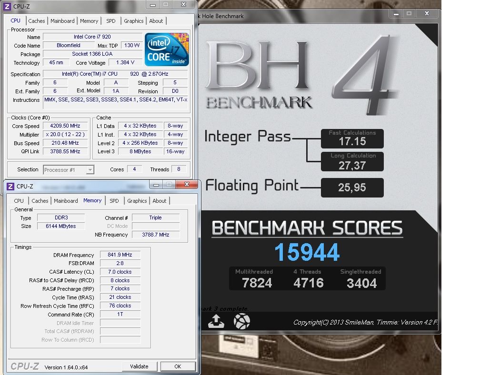The width and height of the screenshot is (480, 375).
Task: Click the Fast Calculations result 17.15
Action: click(x=352, y=141)
